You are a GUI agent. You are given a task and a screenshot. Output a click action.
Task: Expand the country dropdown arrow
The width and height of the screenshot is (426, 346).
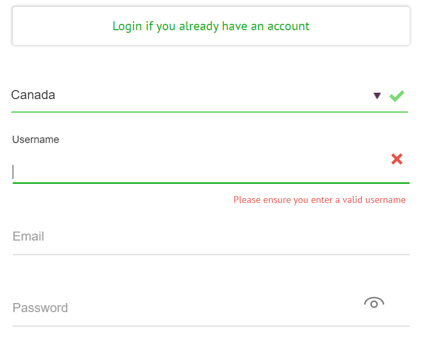point(377,96)
